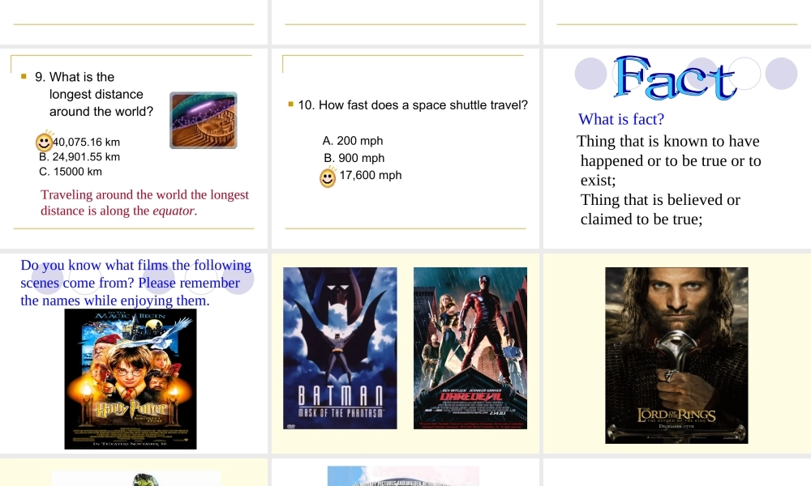Select answer C. 15000 km
811x486 pixels.
coord(71,172)
